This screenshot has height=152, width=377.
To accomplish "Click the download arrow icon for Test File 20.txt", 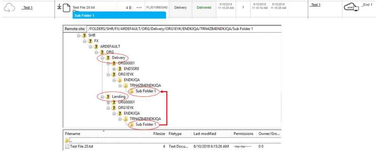I will (60, 6).
